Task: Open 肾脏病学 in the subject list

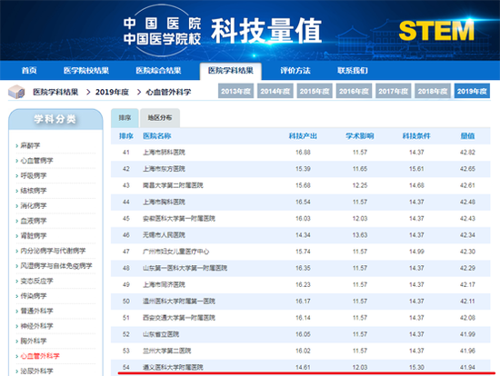Action: 34,236
